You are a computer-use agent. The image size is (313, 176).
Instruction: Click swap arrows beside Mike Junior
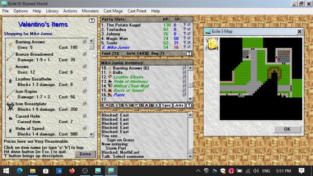(x=189, y=47)
